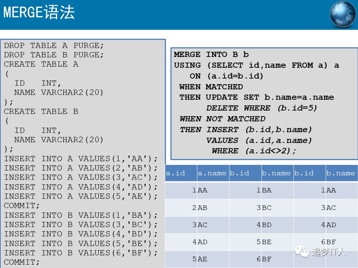Click the 'CREATE TABLE B' line

(41, 111)
